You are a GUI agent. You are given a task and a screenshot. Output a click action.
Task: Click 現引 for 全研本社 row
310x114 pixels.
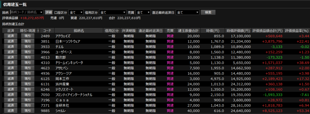[28, 105]
